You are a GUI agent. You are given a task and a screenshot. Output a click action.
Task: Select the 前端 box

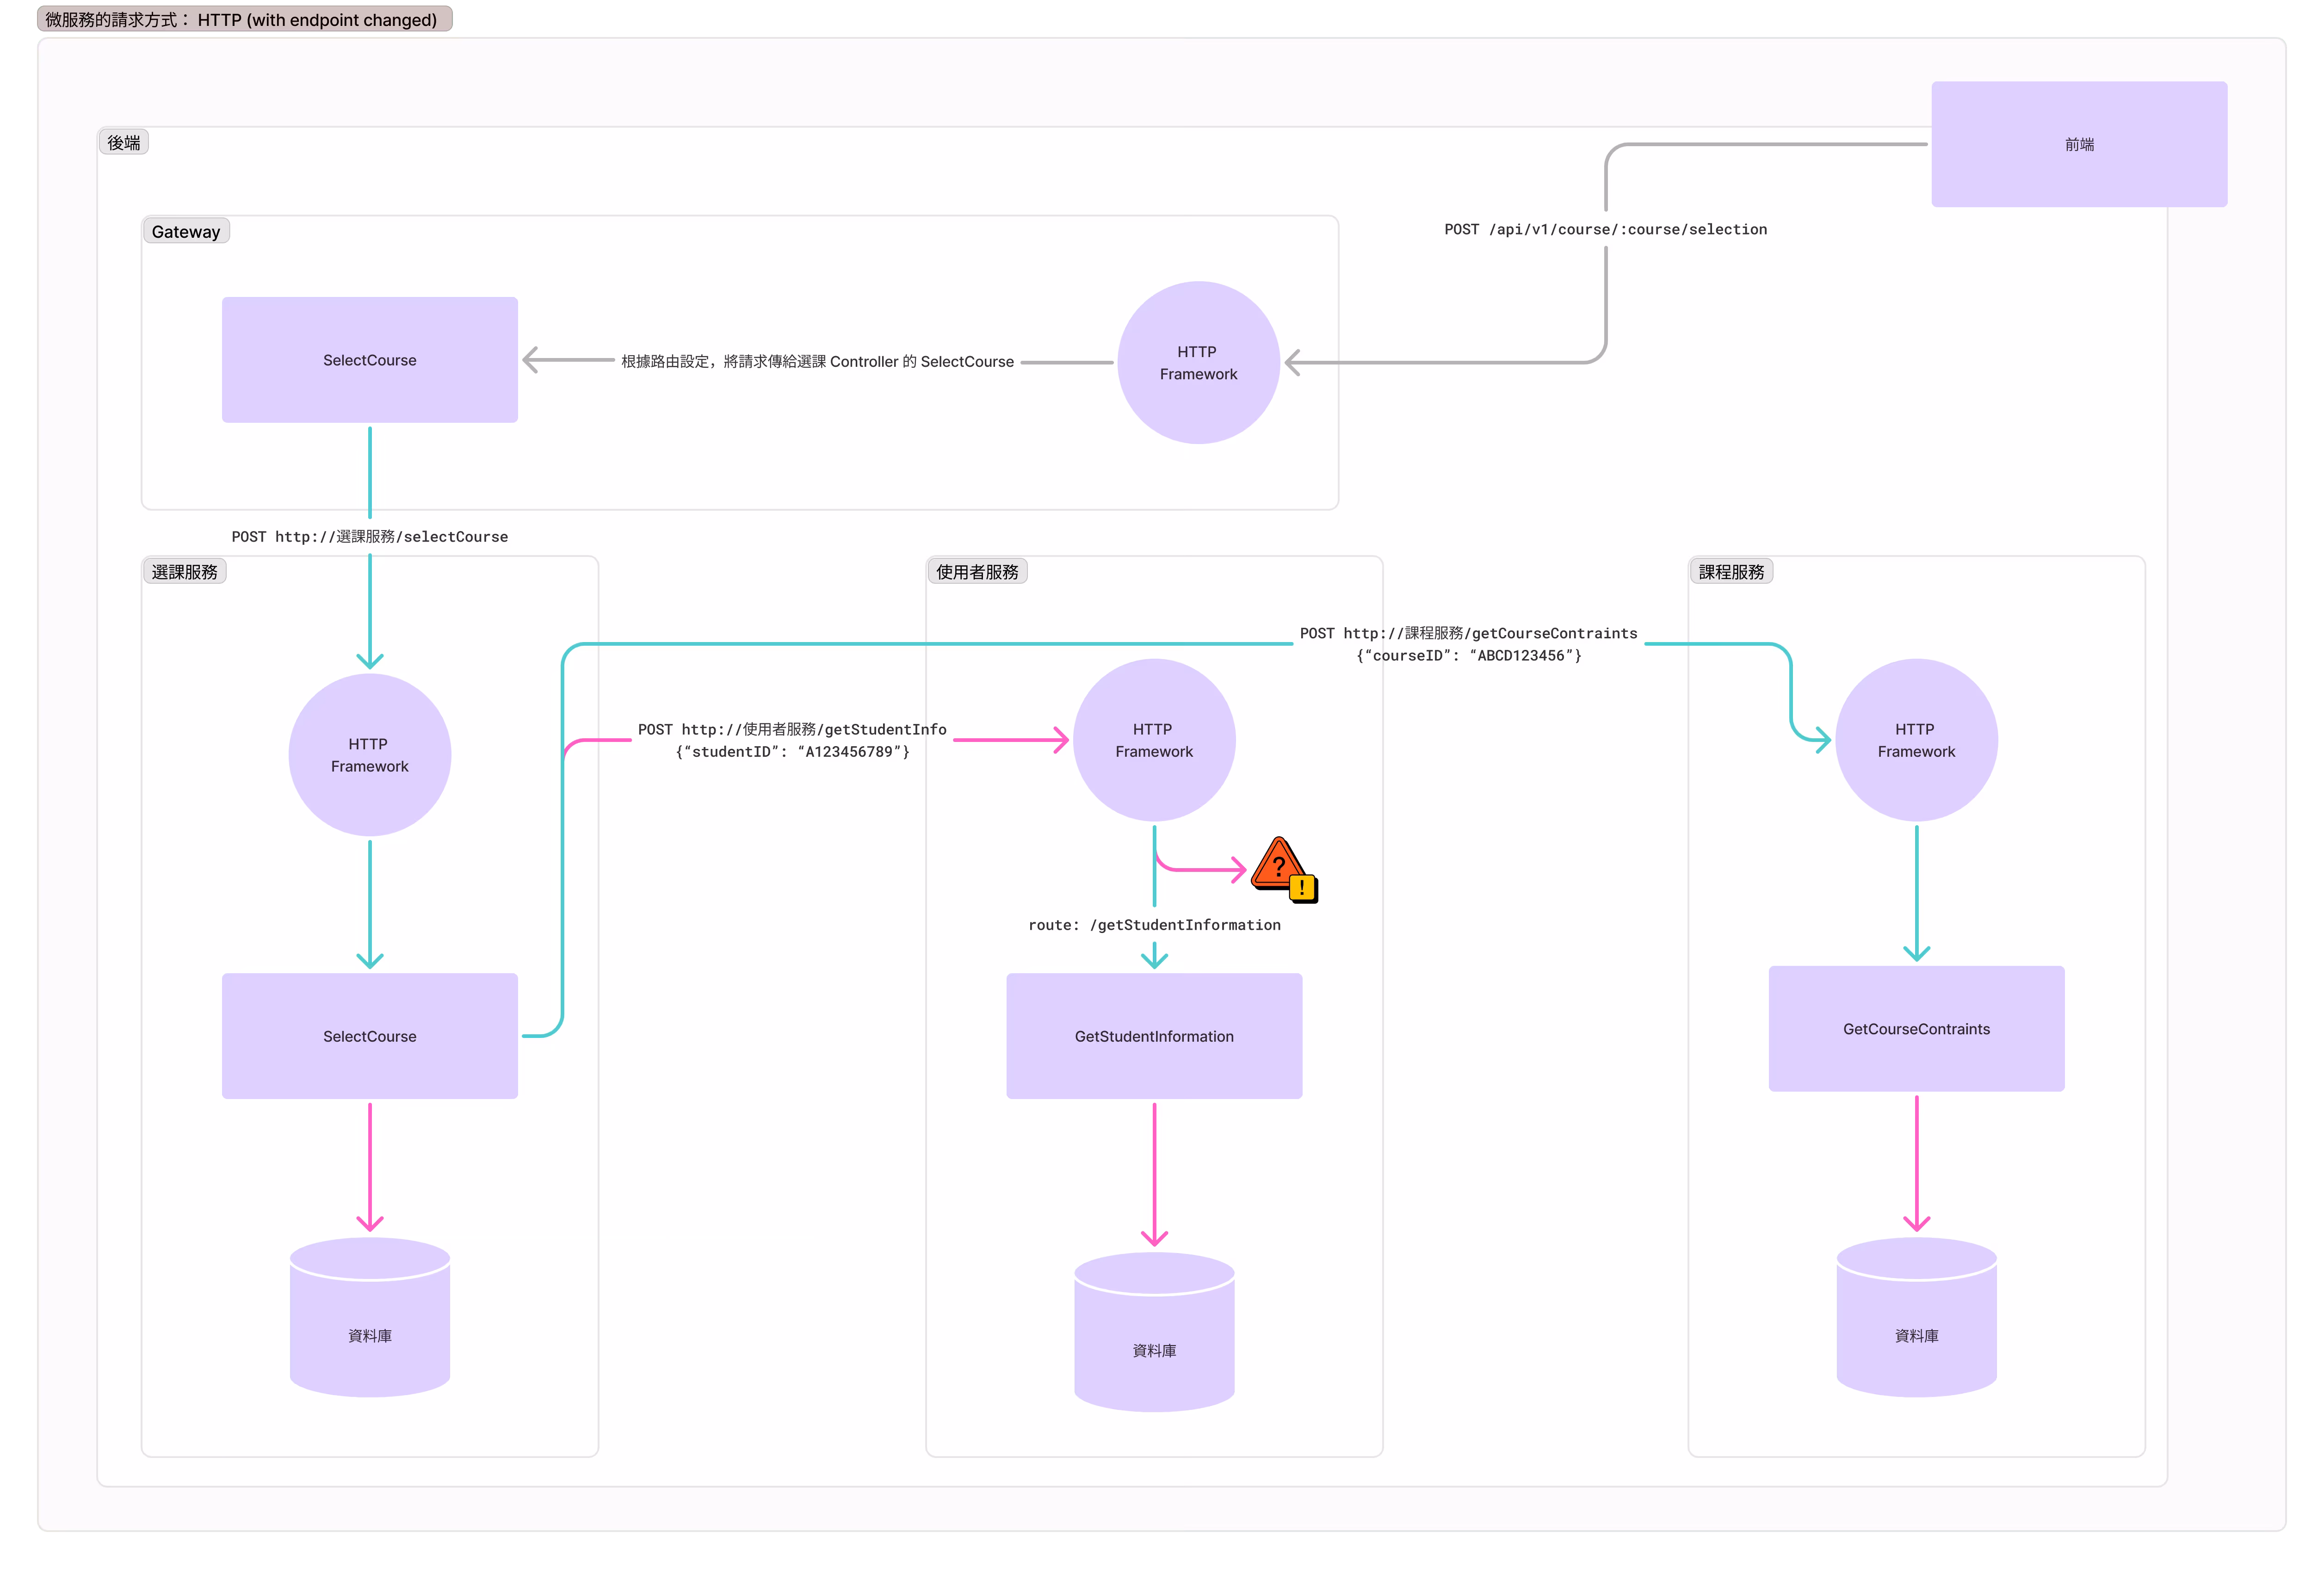click(2078, 144)
